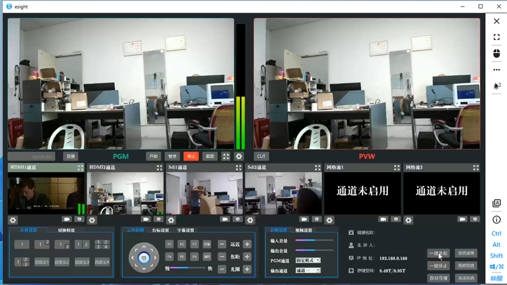Click the PTZ up arrow
The height and width of the screenshot is (285, 507).
coord(144,247)
